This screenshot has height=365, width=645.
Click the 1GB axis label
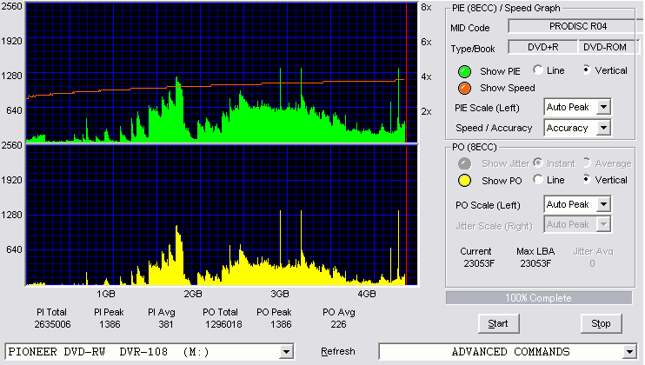click(x=106, y=294)
